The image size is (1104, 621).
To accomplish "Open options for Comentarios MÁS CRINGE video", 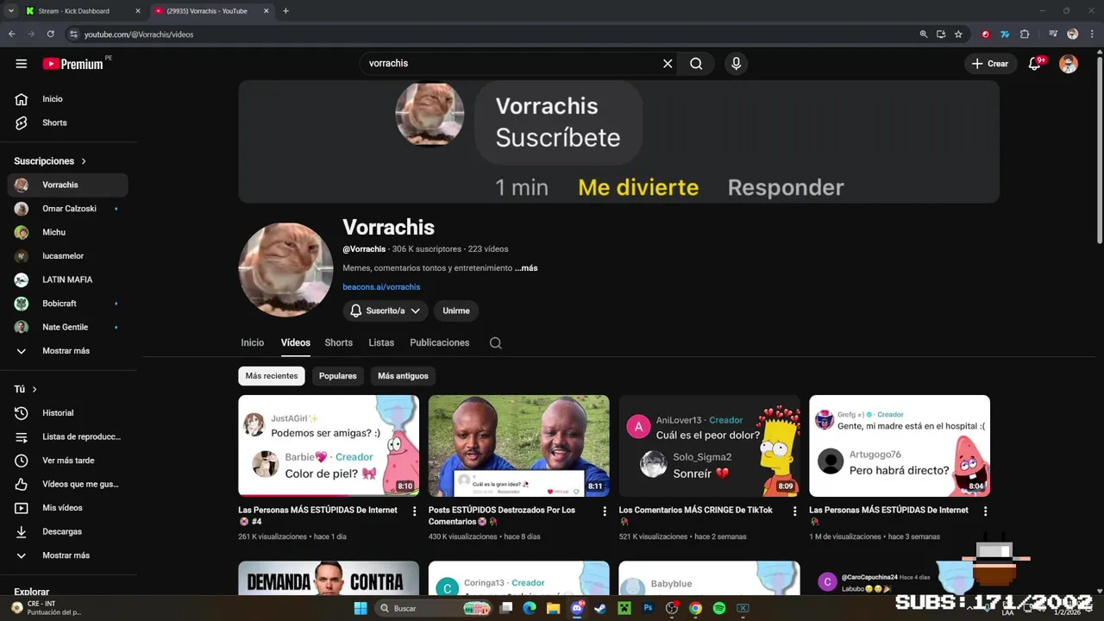I will point(794,511).
